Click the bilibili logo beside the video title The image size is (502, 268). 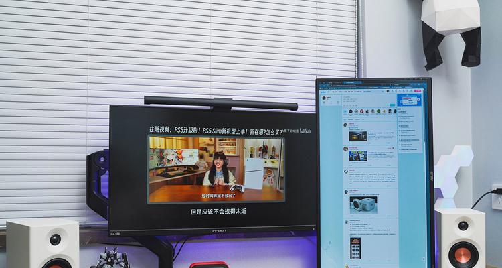(305, 131)
